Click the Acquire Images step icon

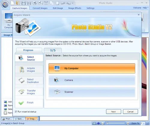click(22, 70)
